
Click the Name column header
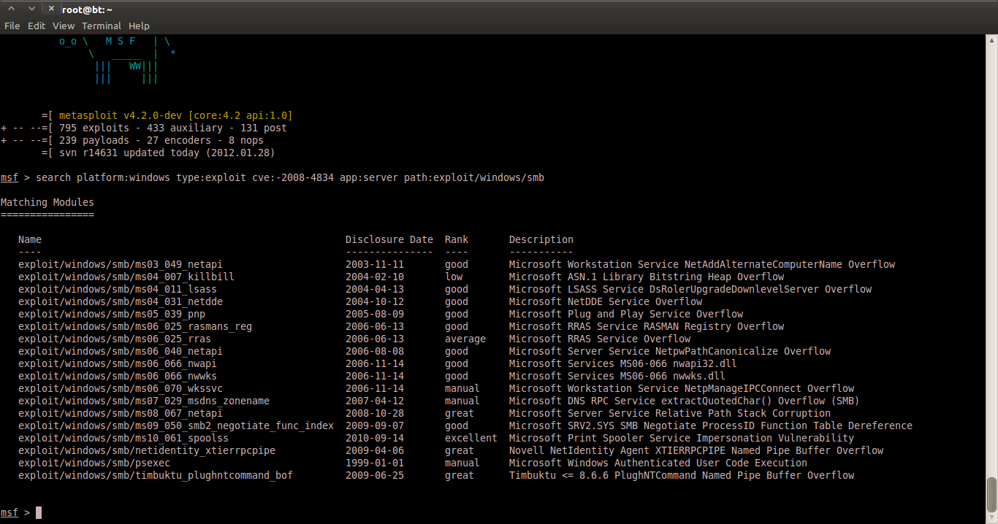pos(30,239)
